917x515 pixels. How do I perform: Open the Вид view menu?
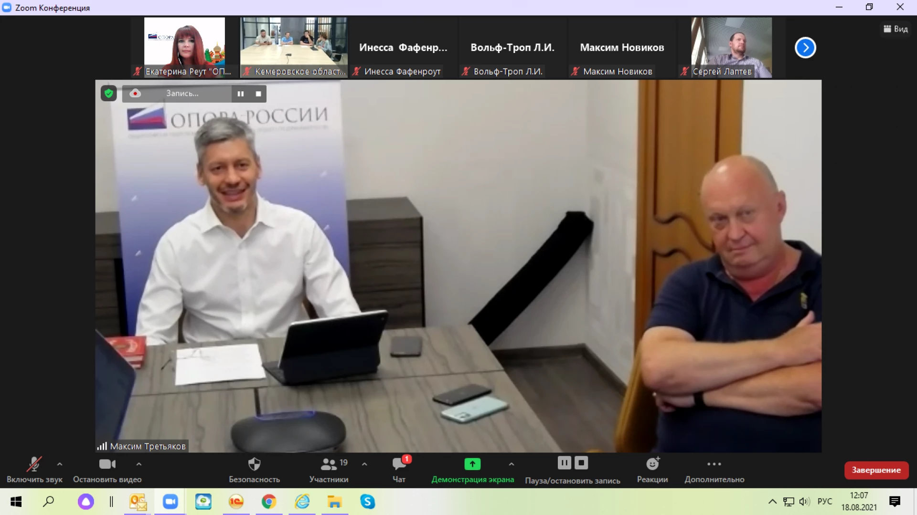pyautogui.click(x=896, y=29)
